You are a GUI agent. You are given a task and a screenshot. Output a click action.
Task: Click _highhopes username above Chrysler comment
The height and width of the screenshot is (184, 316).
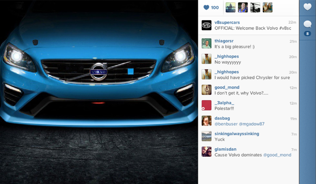226,72
